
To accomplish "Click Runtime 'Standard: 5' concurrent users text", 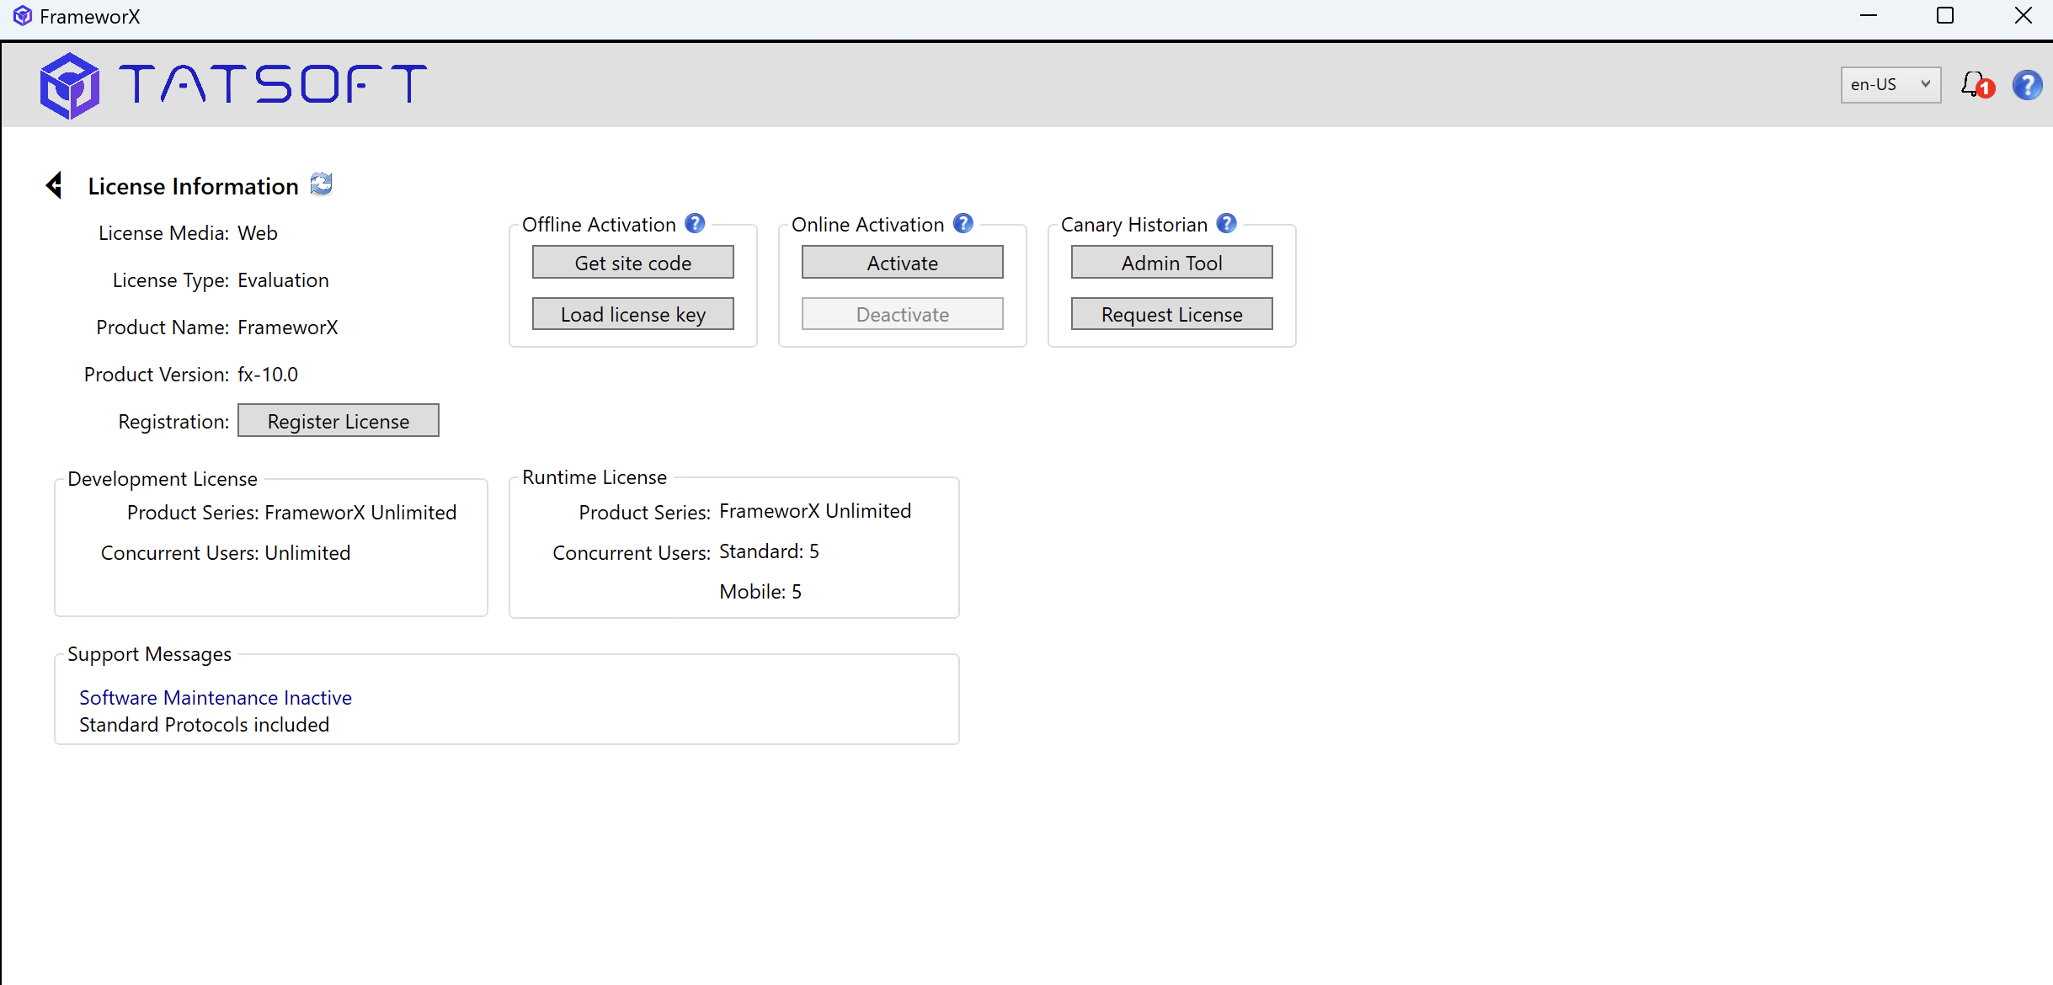I will pyautogui.click(x=770, y=551).
